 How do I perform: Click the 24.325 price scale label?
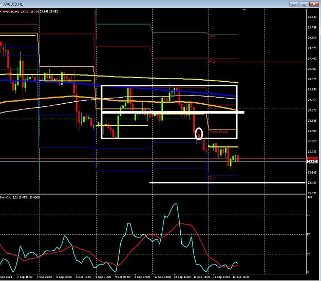[312, 79]
